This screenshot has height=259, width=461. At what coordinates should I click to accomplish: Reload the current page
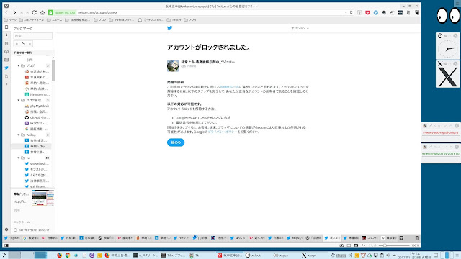point(35,13)
